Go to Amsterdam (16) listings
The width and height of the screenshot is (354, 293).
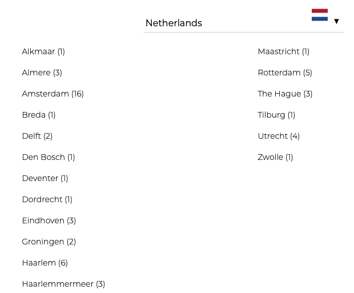click(53, 94)
